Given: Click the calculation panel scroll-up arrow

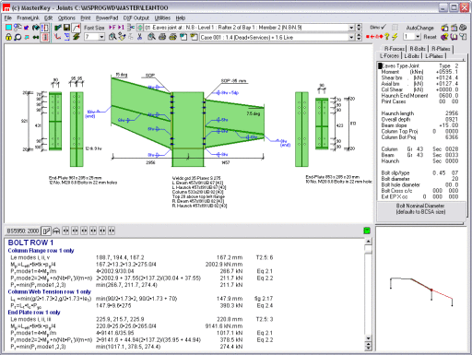Looking at the screenshot, I should click(x=368, y=242).
